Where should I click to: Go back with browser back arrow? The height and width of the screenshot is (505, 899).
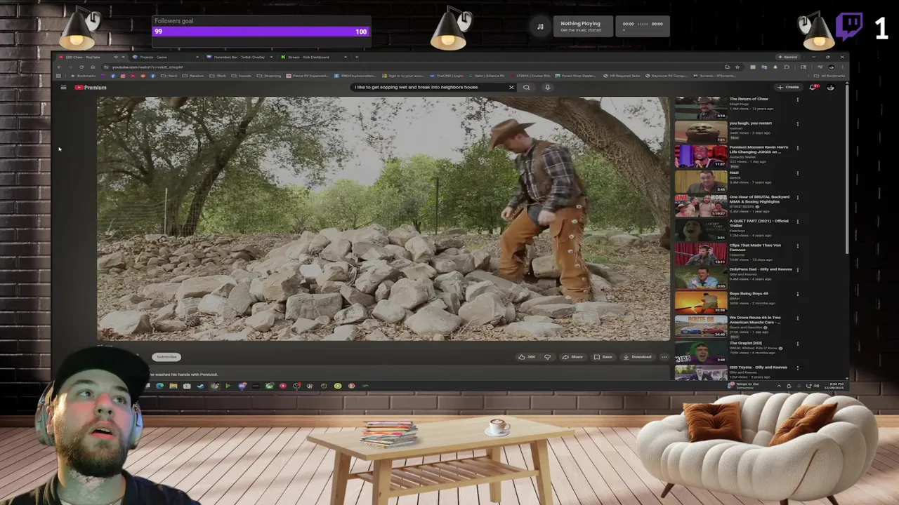pyautogui.click(x=60, y=67)
